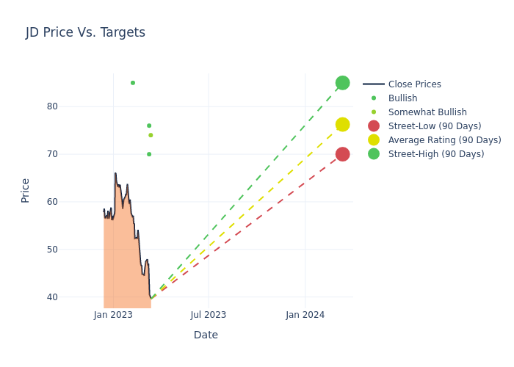Click the bullish dot at price 70
This screenshot has height=367, width=514.
[149, 154]
